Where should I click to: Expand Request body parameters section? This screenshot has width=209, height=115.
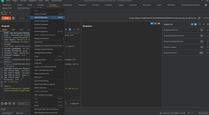[x=185, y=41]
